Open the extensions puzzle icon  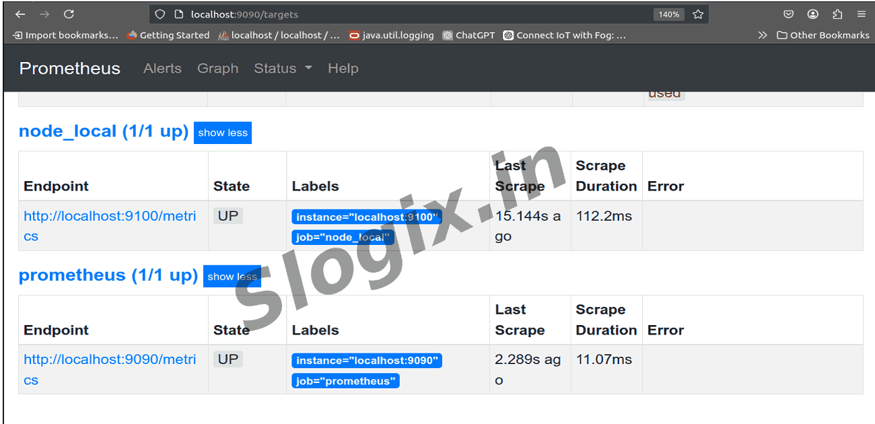pyautogui.click(x=837, y=14)
